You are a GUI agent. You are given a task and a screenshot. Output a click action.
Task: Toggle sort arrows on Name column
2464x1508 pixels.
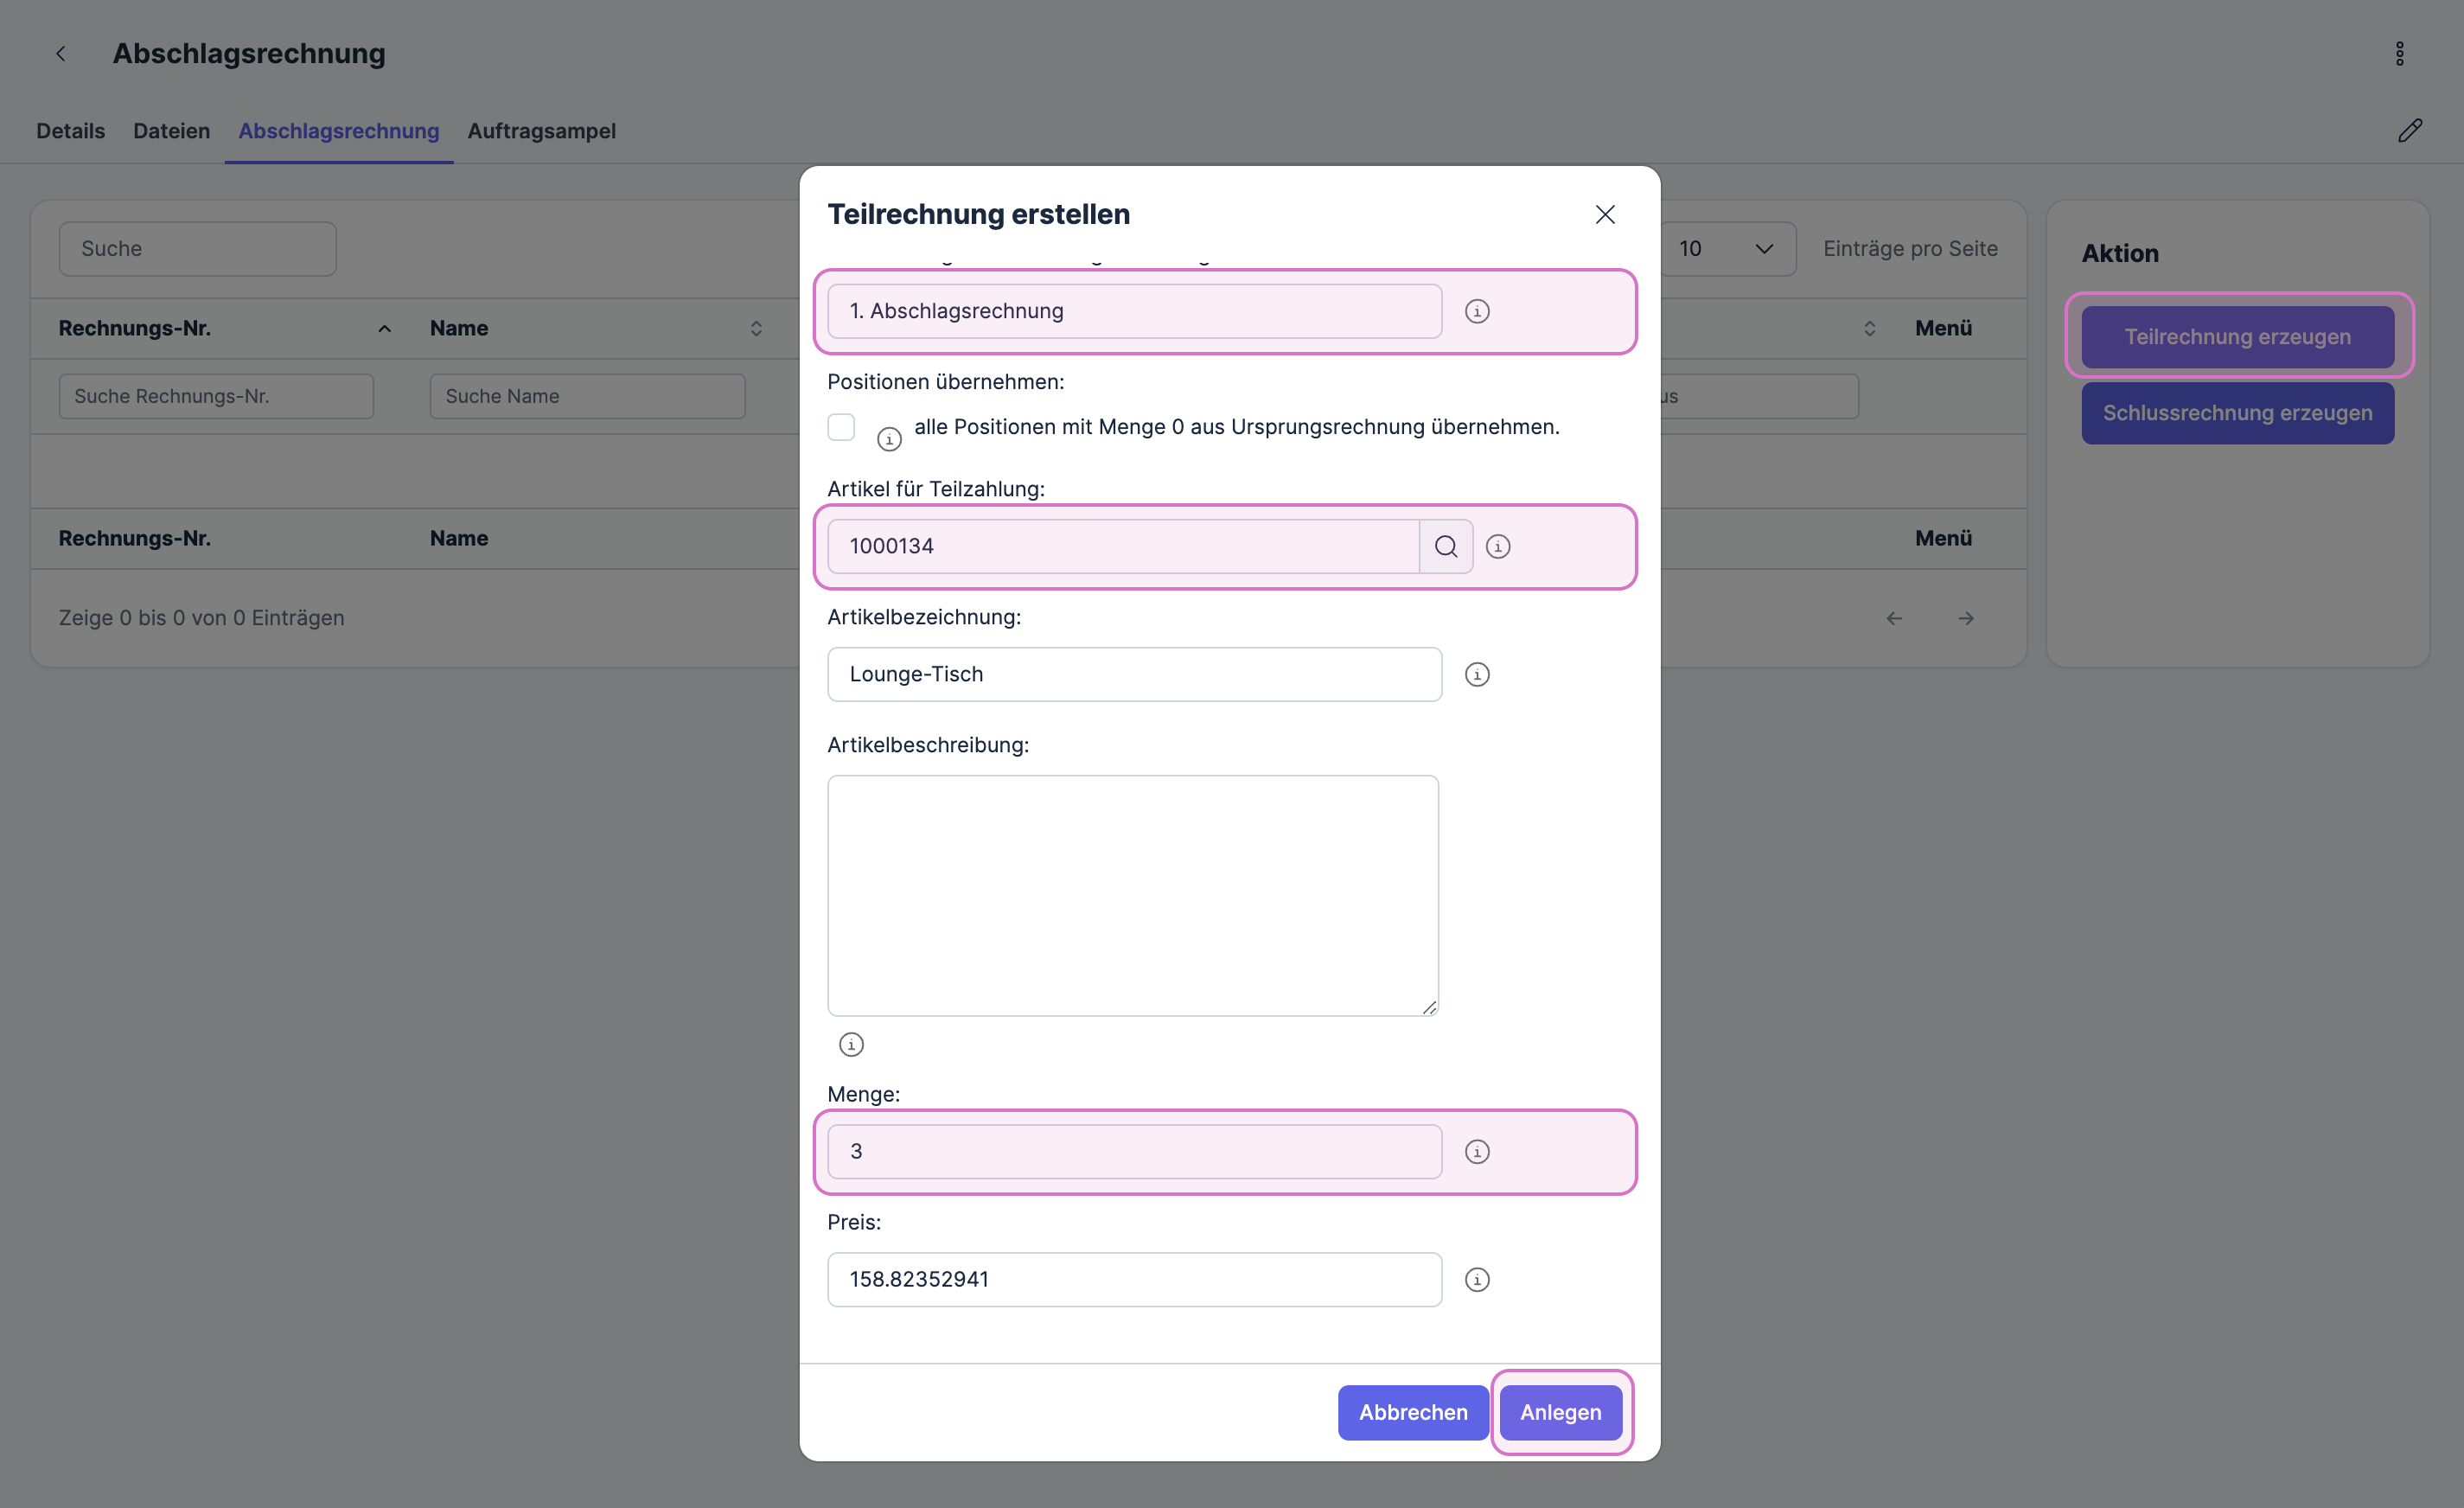(x=756, y=329)
